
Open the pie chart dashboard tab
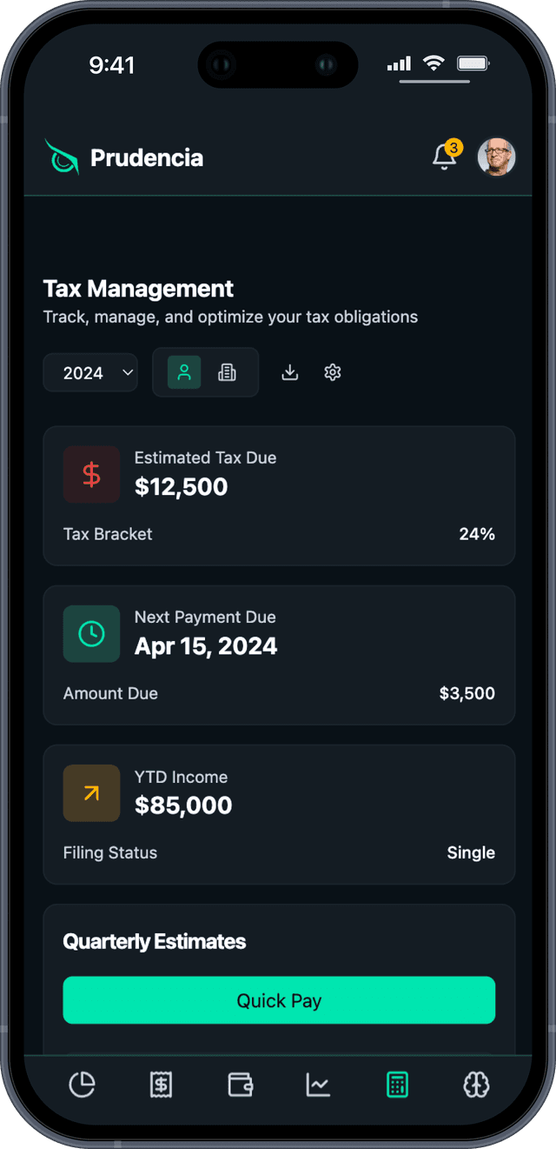pyautogui.click(x=82, y=1085)
